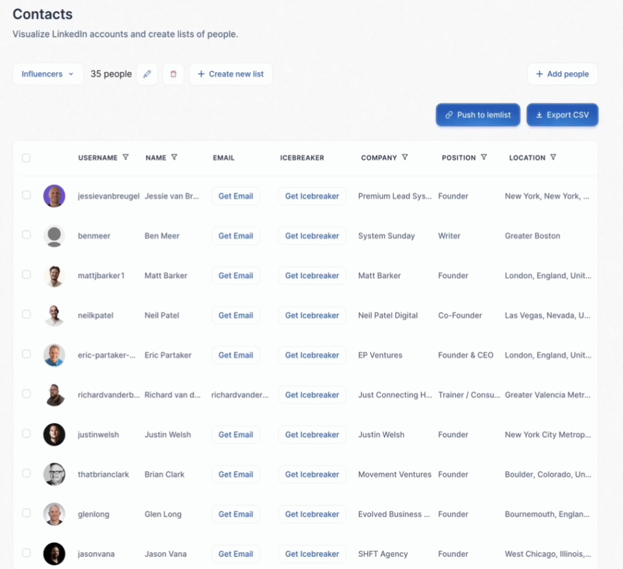This screenshot has width=623, height=569.
Task: Get Icebreaker for Brian Clark
Action: pos(312,474)
